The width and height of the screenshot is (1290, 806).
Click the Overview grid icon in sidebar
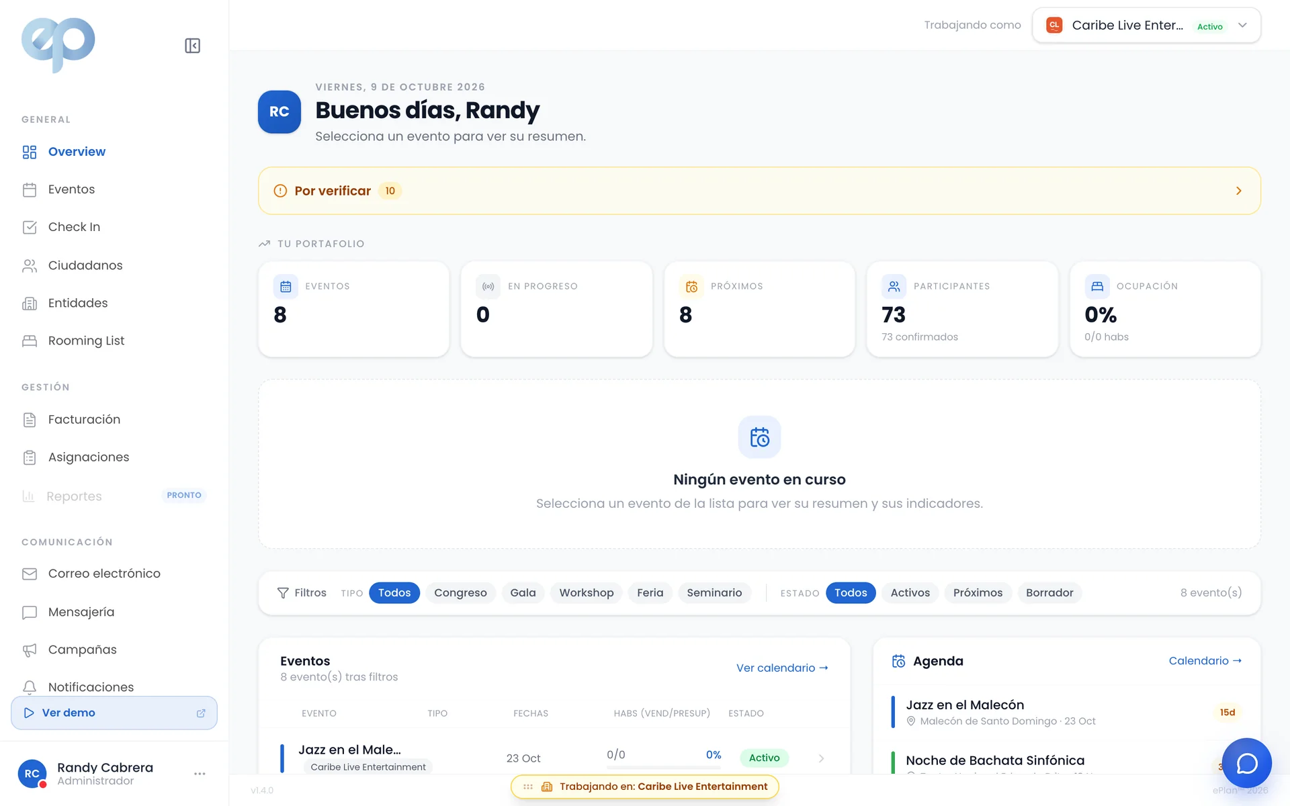[x=30, y=152]
